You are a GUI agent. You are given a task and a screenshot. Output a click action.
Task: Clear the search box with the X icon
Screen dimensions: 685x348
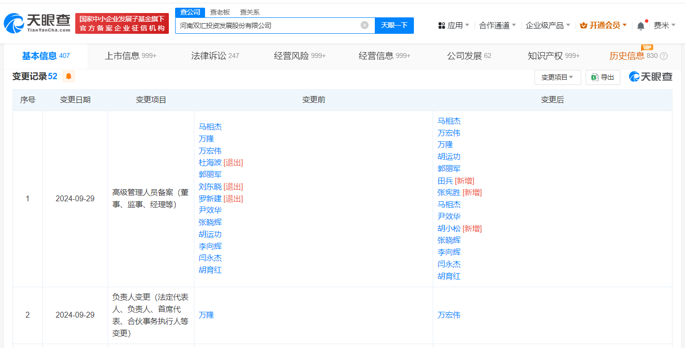click(365, 25)
